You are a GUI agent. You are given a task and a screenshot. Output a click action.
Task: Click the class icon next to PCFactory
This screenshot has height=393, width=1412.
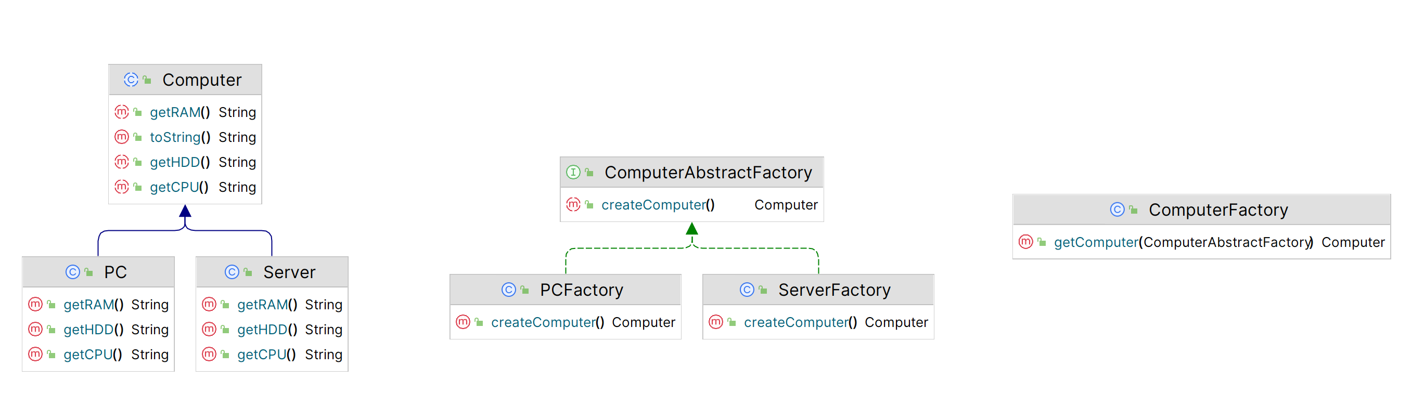[508, 290]
